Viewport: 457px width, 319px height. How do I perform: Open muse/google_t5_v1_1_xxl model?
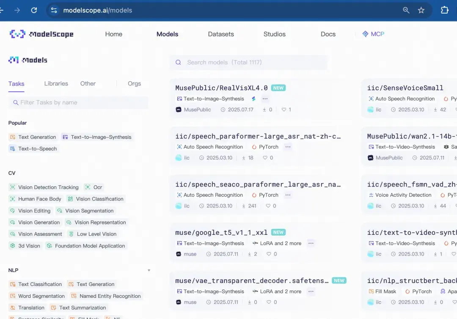(221, 232)
